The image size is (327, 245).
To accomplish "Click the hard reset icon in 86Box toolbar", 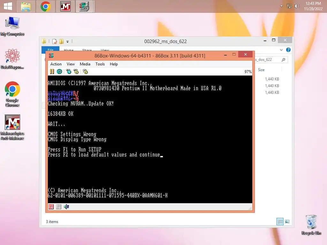I will (59, 72).
